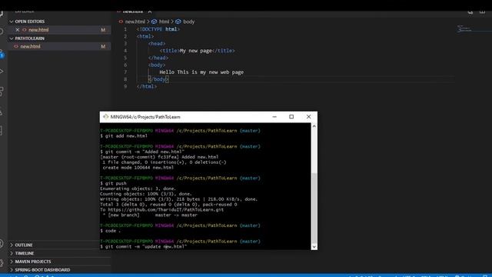The height and width of the screenshot is (277, 492).
Task: Open the Search view icon
Action: (x=2, y=32)
